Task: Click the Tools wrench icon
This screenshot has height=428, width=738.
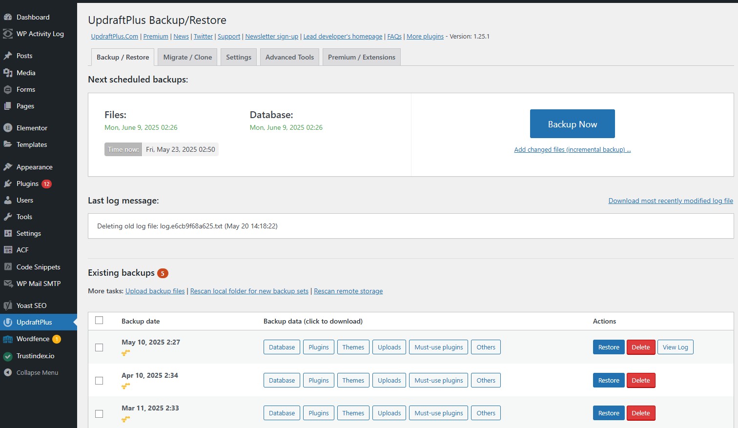Action: [8, 217]
